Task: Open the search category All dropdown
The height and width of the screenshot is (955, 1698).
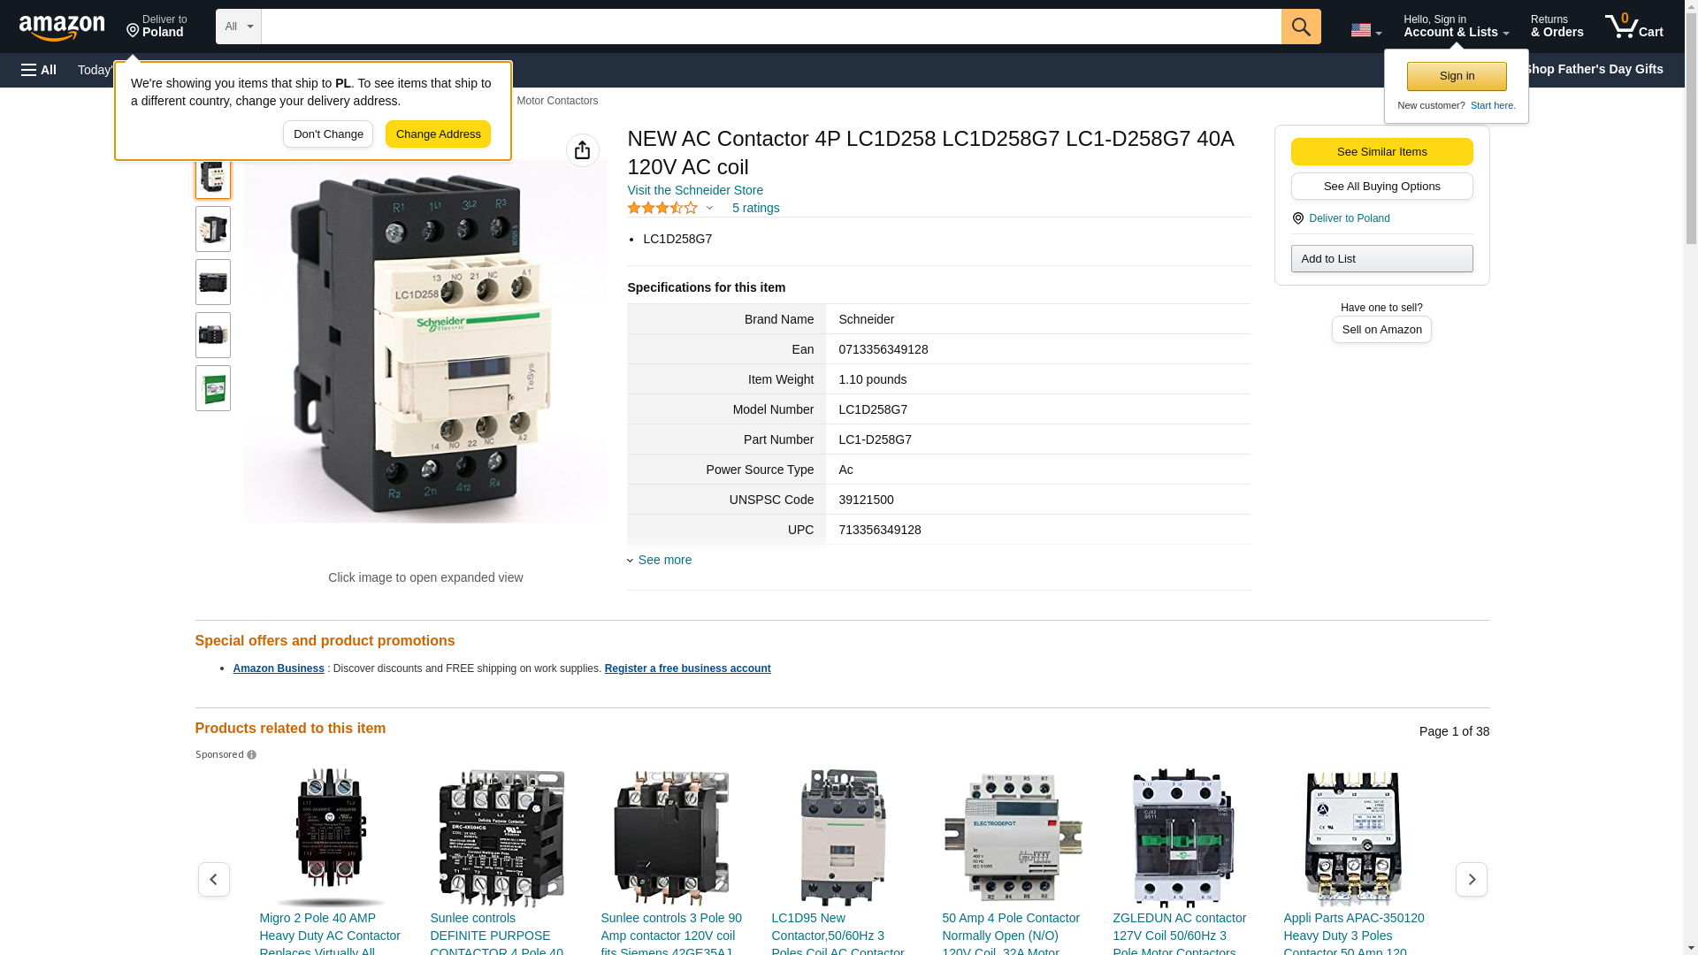Action: (x=238, y=27)
